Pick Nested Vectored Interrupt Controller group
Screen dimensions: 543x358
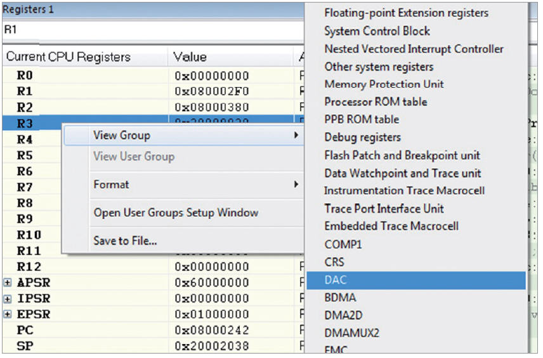(414, 49)
